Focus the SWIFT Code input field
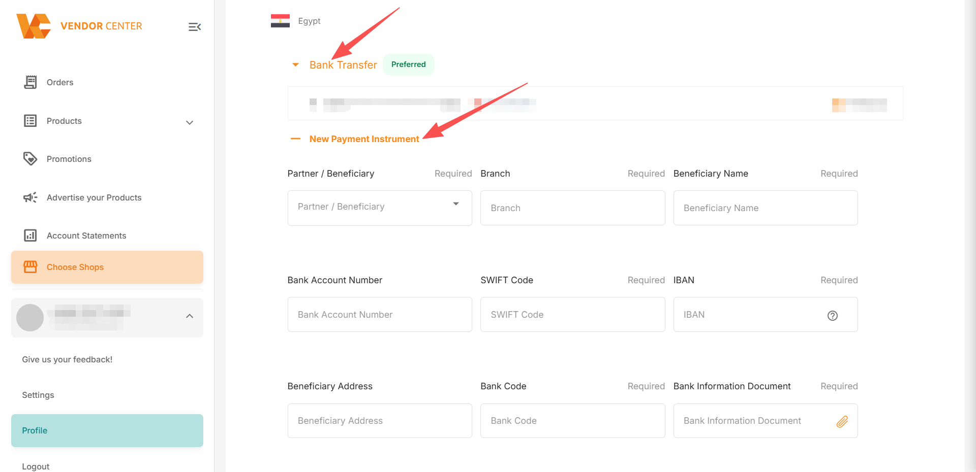976x472 pixels. [573, 315]
